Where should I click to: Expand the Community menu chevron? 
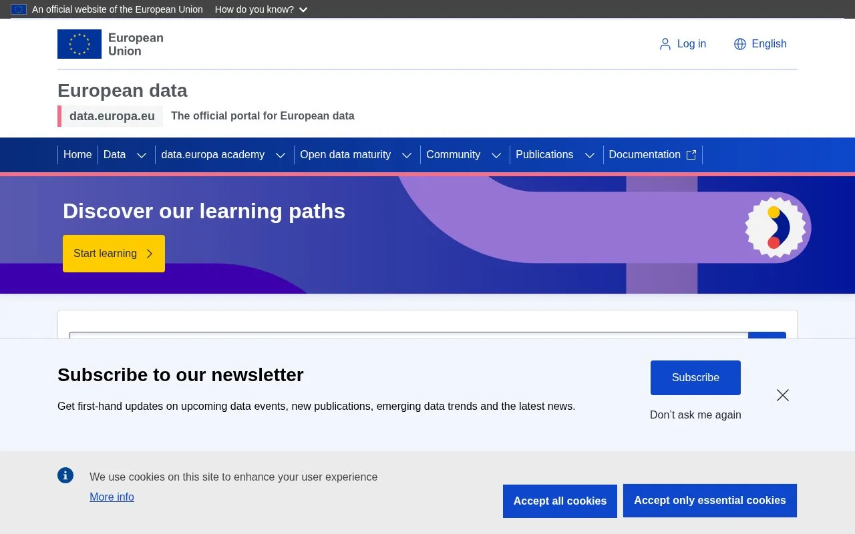coord(496,155)
